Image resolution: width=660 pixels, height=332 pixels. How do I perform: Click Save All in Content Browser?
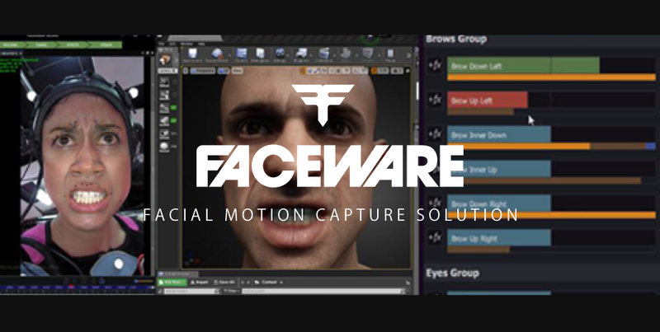224,283
